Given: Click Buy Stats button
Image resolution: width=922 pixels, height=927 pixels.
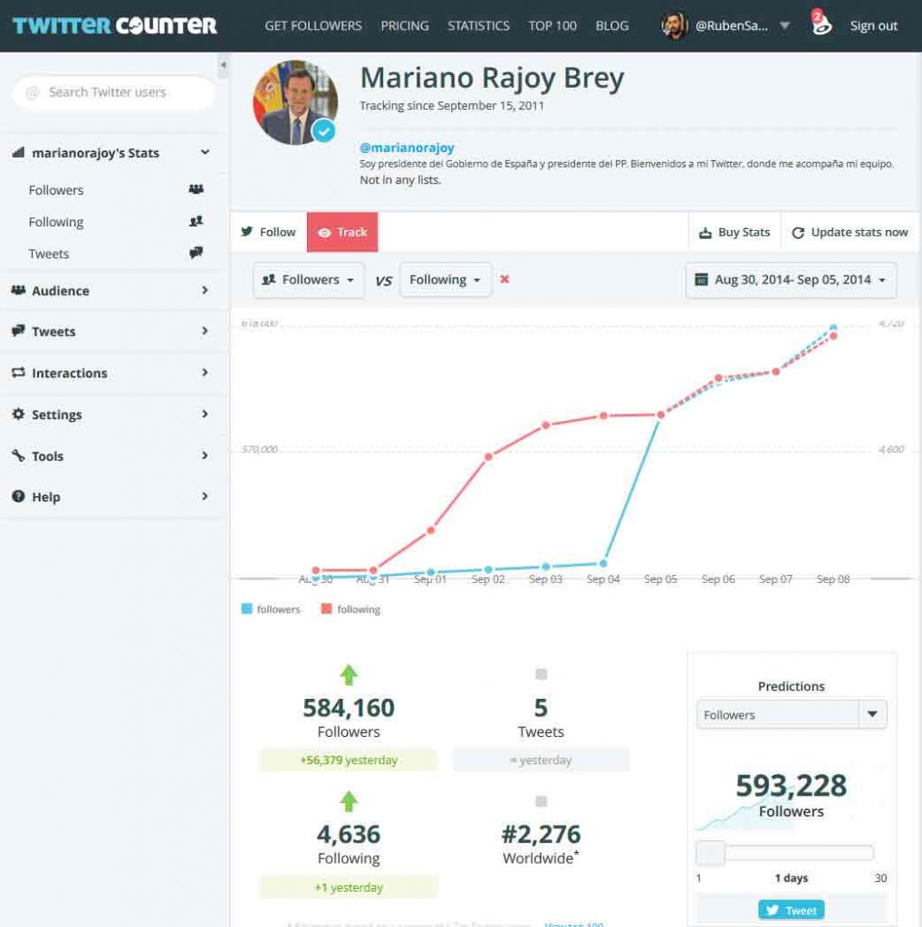Looking at the screenshot, I should [735, 233].
